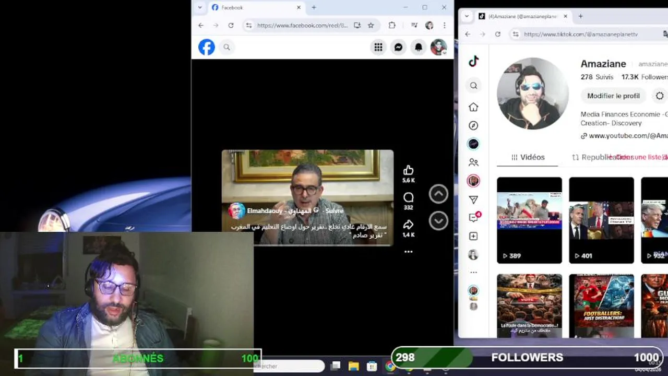Click 278 Suivis following count

pyautogui.click(x=597, y=77)
